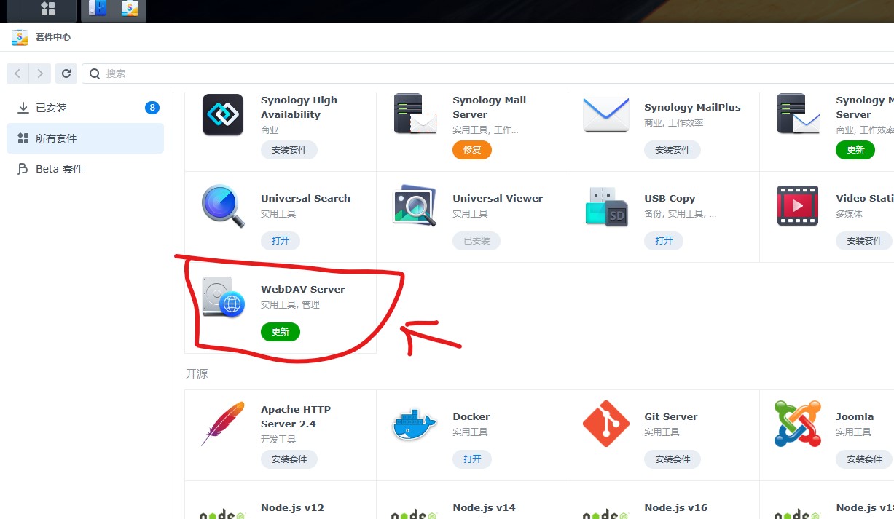Click the Universal Search package name
Screen dimensions: 894x519
tap(306, 199)
